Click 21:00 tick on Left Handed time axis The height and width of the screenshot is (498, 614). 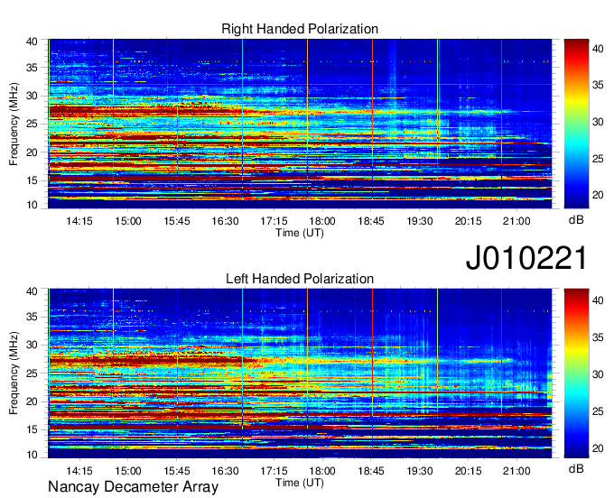click(x=516, y=471)
